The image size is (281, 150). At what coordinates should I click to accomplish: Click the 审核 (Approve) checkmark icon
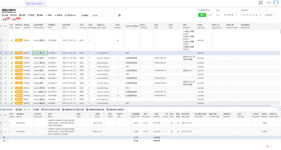click(x=47, y=15)
